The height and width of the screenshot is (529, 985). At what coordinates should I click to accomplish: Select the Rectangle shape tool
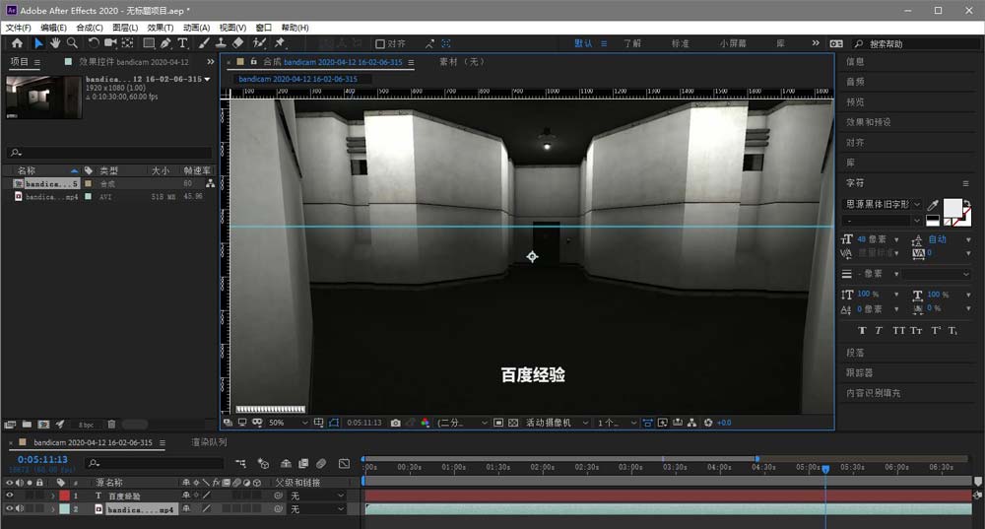149,42
